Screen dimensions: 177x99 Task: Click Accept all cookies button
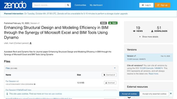(x=129, y=94)
